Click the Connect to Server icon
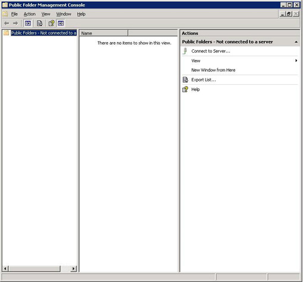Image resolution: width=303 pixels, height=282 pixels. tap(185, 51)
